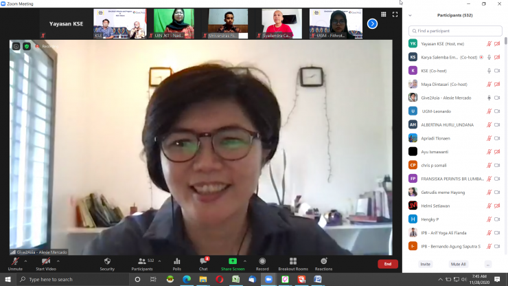Start Video from the Zoom toolbar
This screenshot has width=508, height=286.
[46, 264]
